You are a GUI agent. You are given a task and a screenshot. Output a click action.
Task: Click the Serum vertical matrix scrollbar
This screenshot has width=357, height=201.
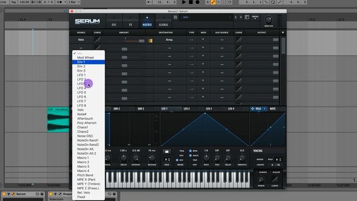[x=283, y=46]
